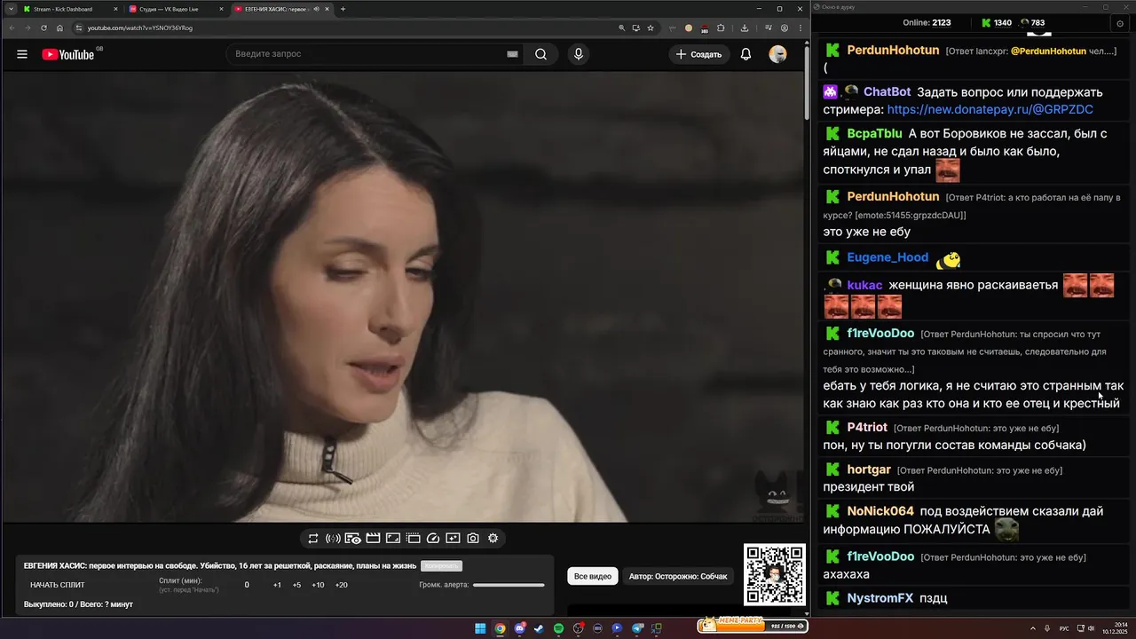Click the QR code image
The width and height of the screenshot is (1136, 639).
tap(775, 575)
